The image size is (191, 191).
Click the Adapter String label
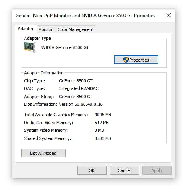[x=39, y=97]
